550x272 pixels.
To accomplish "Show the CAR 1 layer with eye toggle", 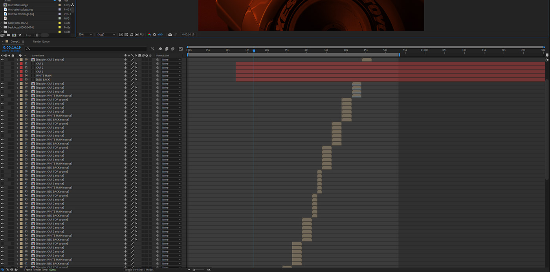I will pyautogui.click(x=2, y=64).
